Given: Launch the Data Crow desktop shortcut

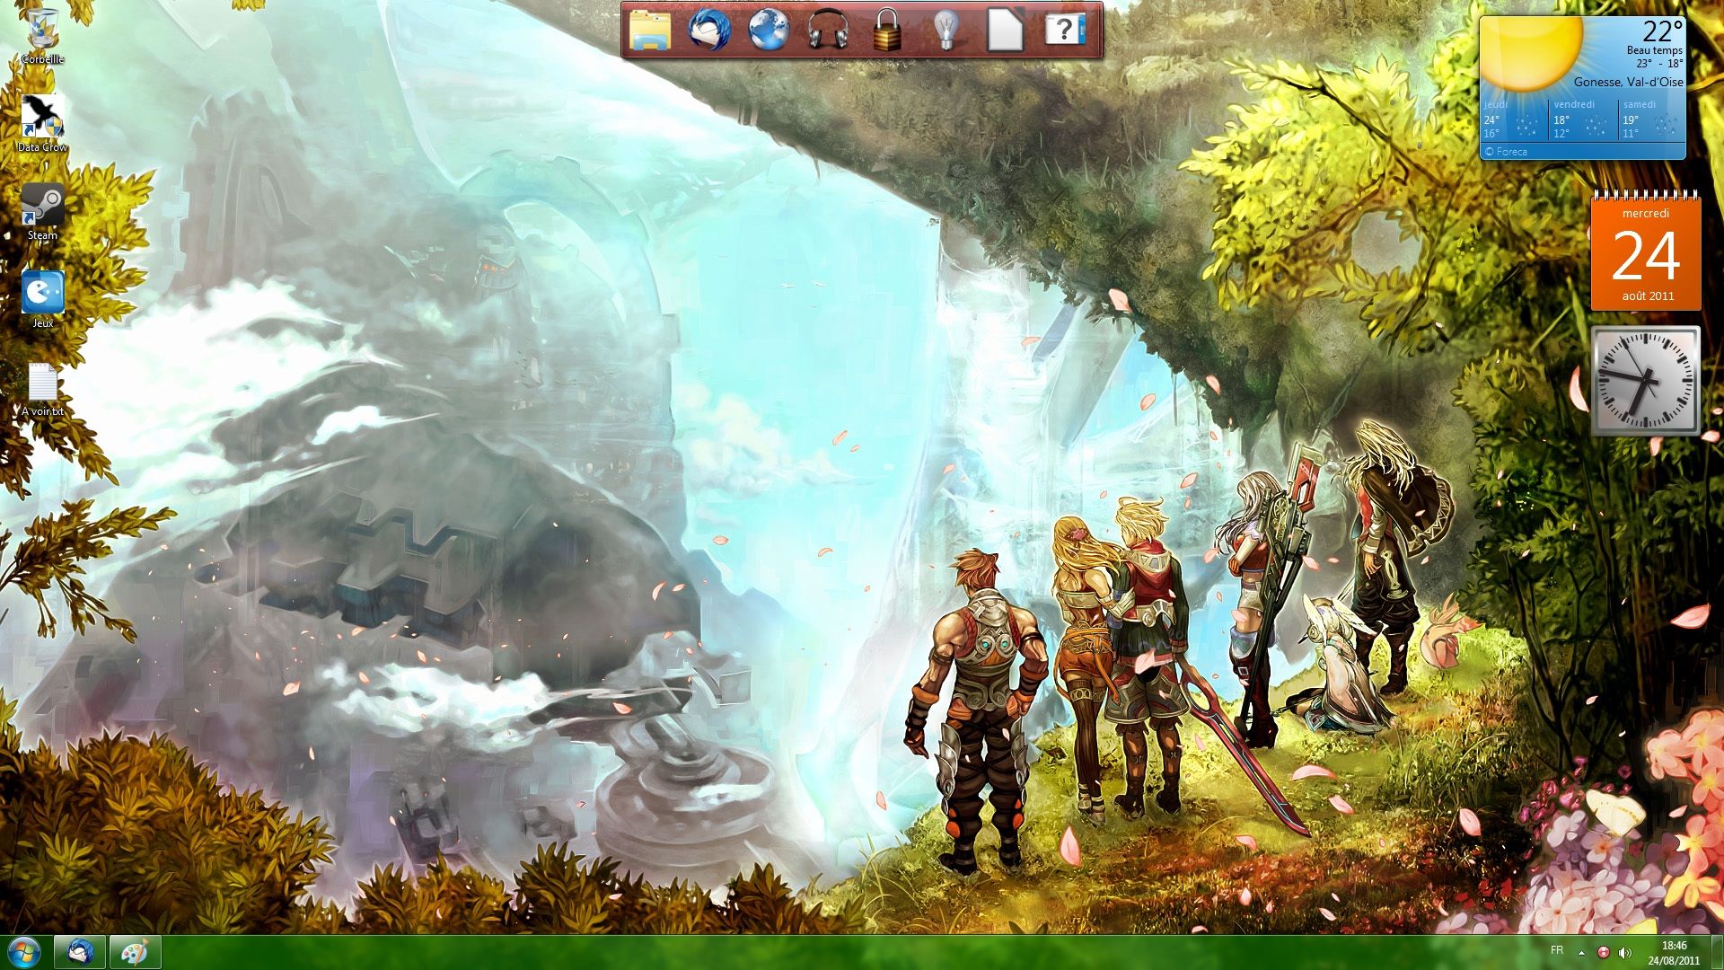Looking at the screenshot, I should tap(42, 123).
